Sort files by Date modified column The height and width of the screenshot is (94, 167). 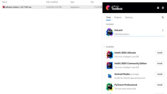tap(52, 2)
